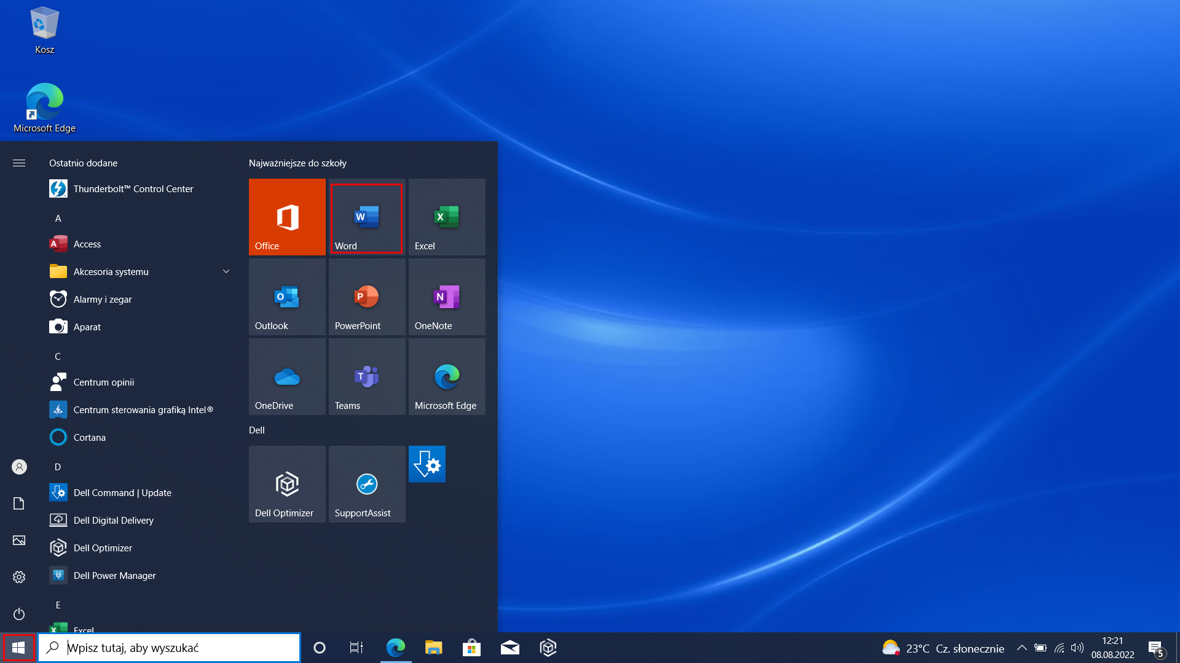
Task: Open Settings gear in Start sidebar
Action: pyautogui.click(x=19, y=577)
